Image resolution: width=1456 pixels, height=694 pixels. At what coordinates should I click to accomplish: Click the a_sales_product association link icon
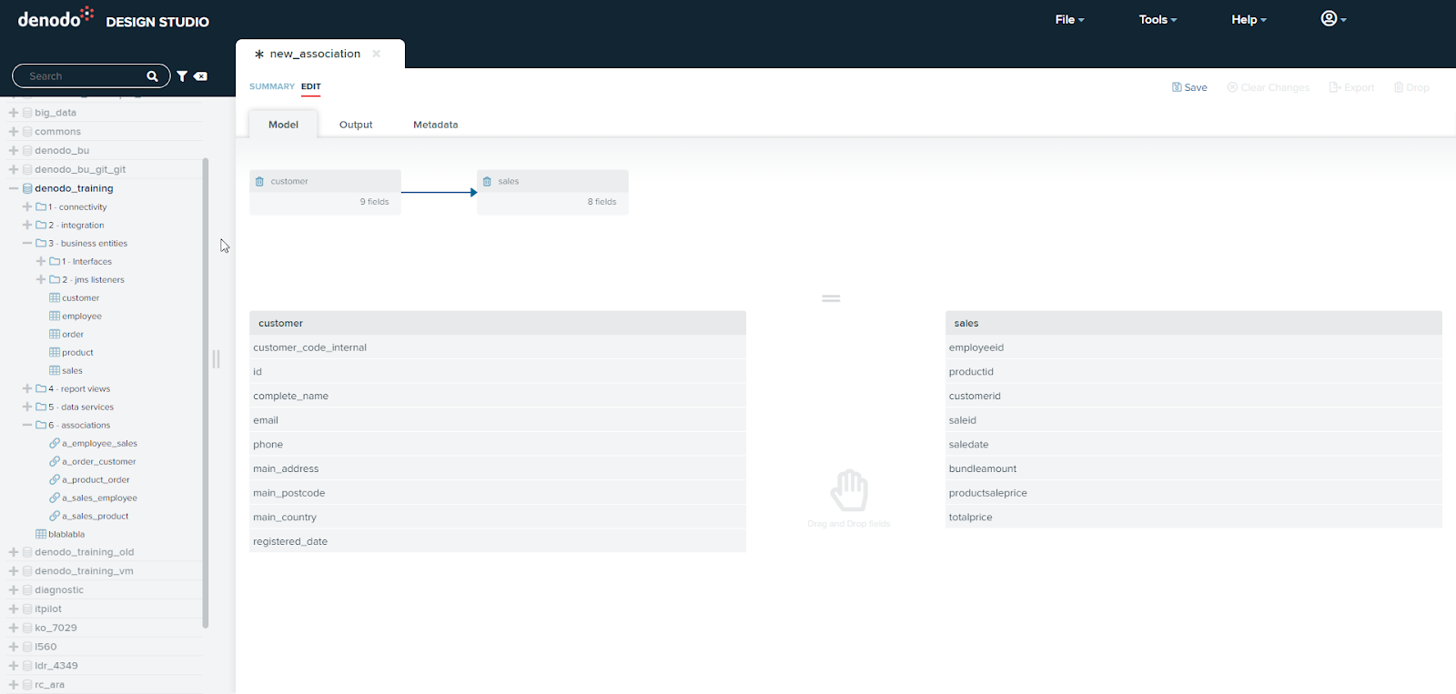(x=55, y=516)
